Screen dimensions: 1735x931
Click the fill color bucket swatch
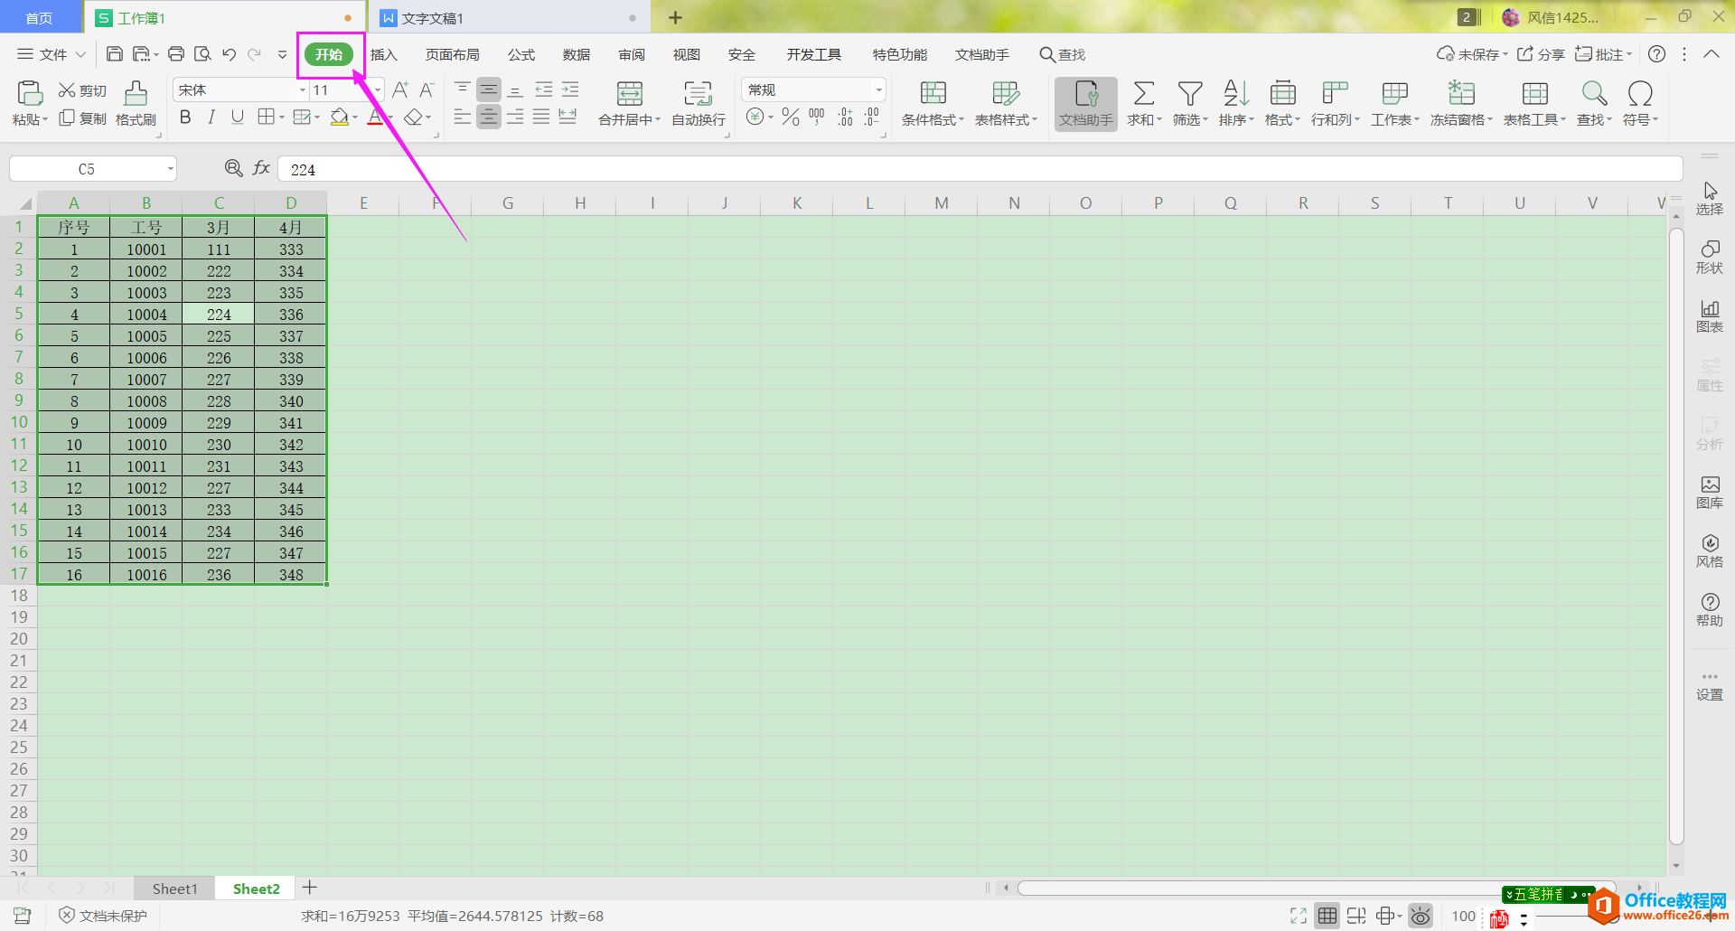click(x=340, y=117)
